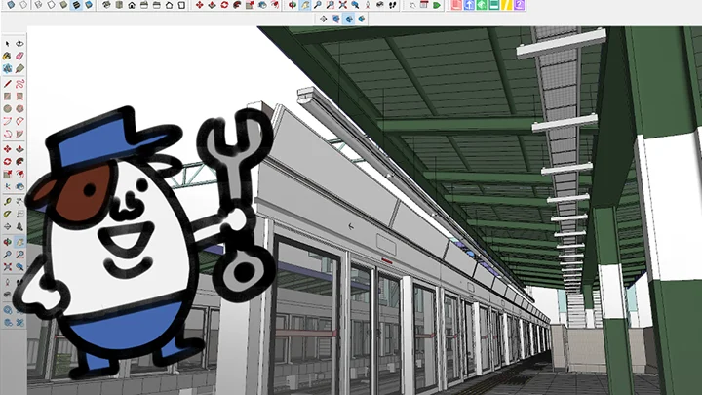Choose the 2-Point Arc tool
The height and width of the screenshot is (395, 702).
[x=19, y=121]
